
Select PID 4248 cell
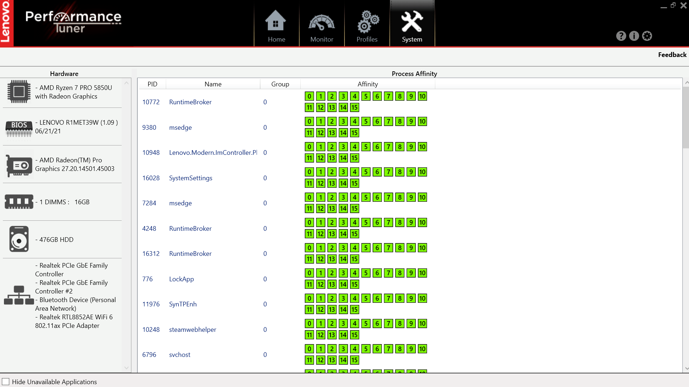(149, 228)
